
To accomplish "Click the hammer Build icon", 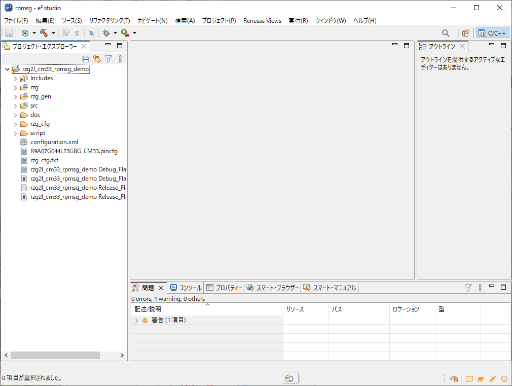I will coord(44,32).
